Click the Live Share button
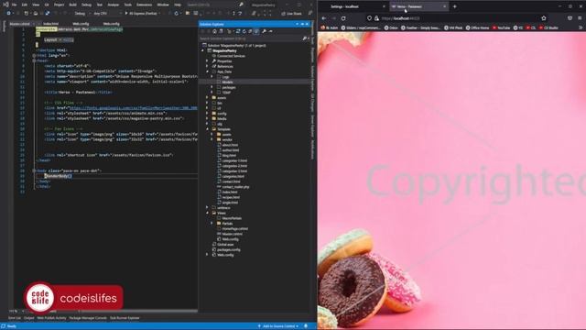 click(x=291, y=14)
